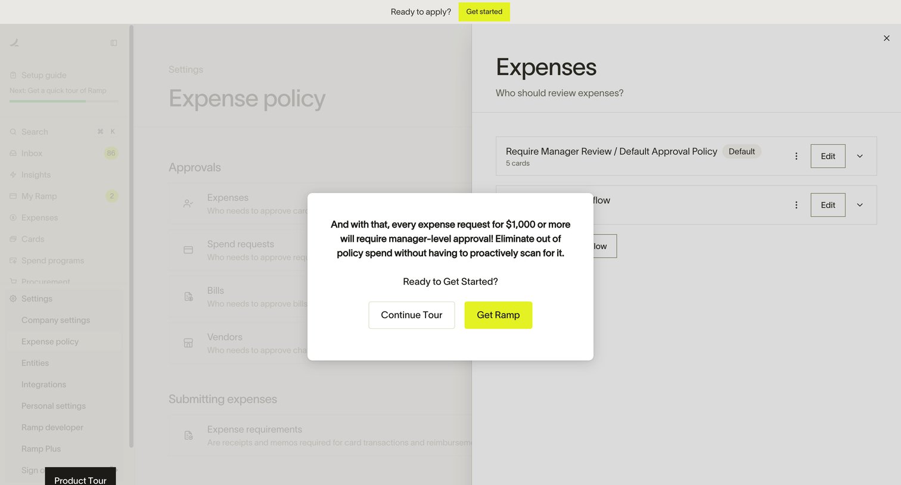Screen dimensions: 901x485
Task: Open Personal settings
Action: (54, 406)
